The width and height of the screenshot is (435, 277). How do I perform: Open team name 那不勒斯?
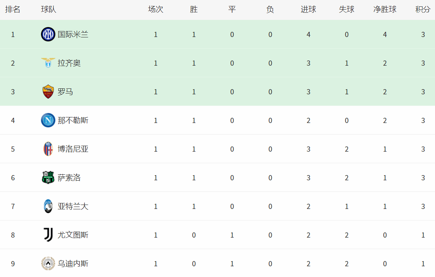pyautogui.click(x=73, y=120)
